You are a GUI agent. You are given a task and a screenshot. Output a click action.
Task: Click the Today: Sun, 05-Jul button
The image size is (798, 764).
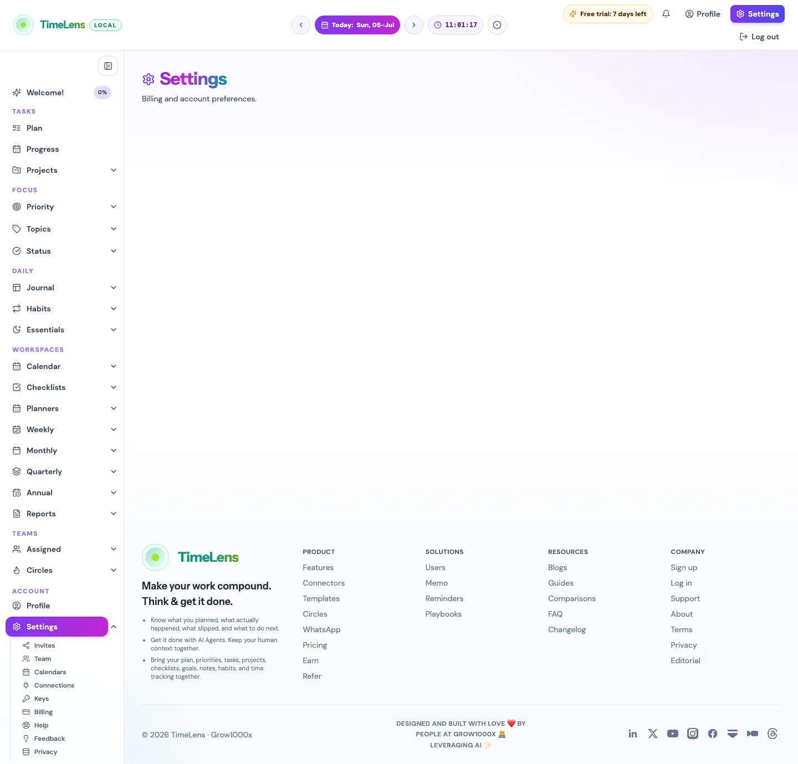click(x=357, y=25)
